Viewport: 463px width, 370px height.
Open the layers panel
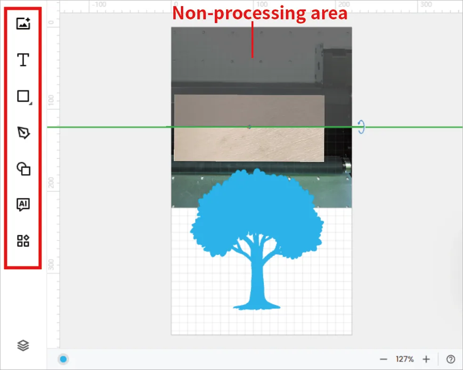pos(23,345)
